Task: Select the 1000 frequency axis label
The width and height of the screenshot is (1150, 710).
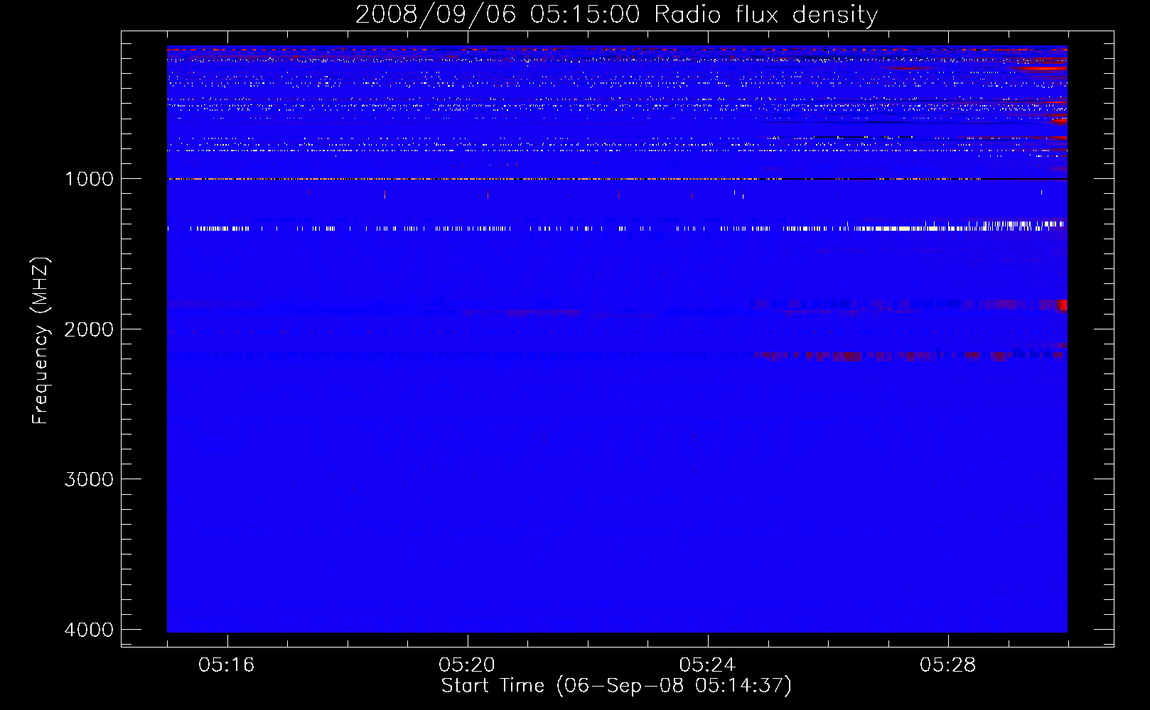Action: click(89, 179)
